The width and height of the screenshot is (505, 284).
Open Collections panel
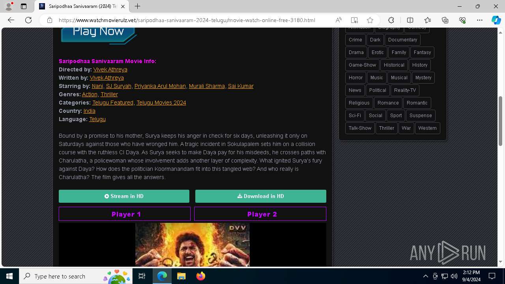[x=445, y=20]
